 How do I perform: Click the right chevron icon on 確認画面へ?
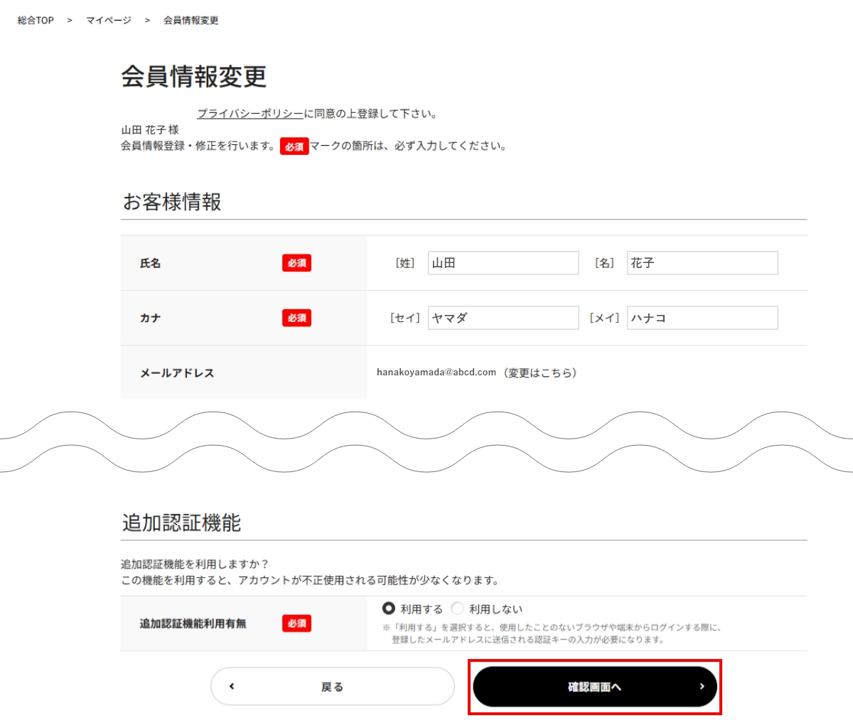pos(702,687)
